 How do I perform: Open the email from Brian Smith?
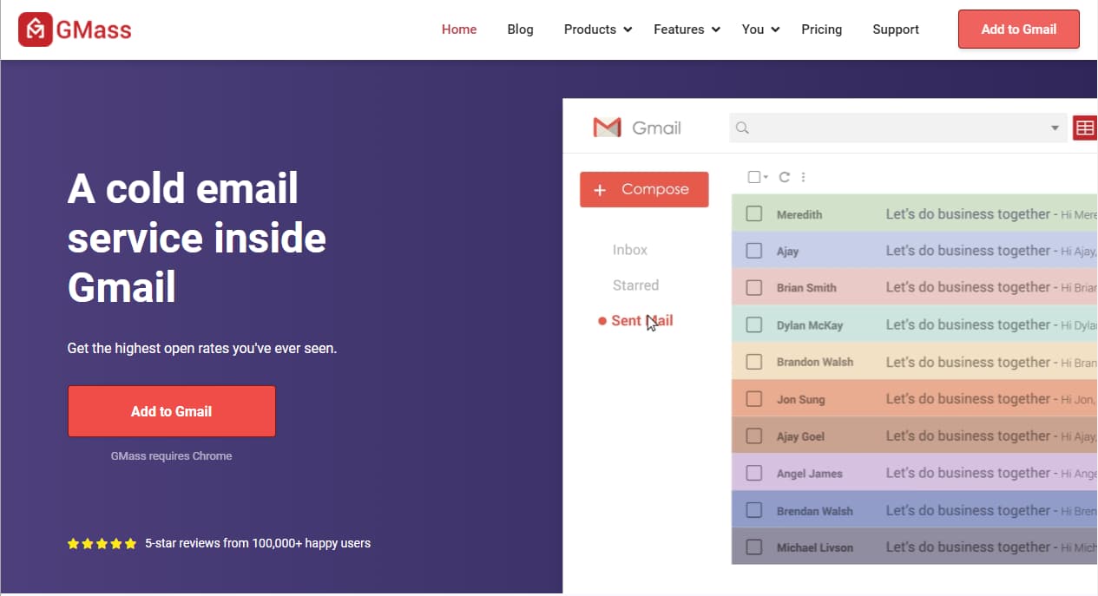click(x=915, y=287)
